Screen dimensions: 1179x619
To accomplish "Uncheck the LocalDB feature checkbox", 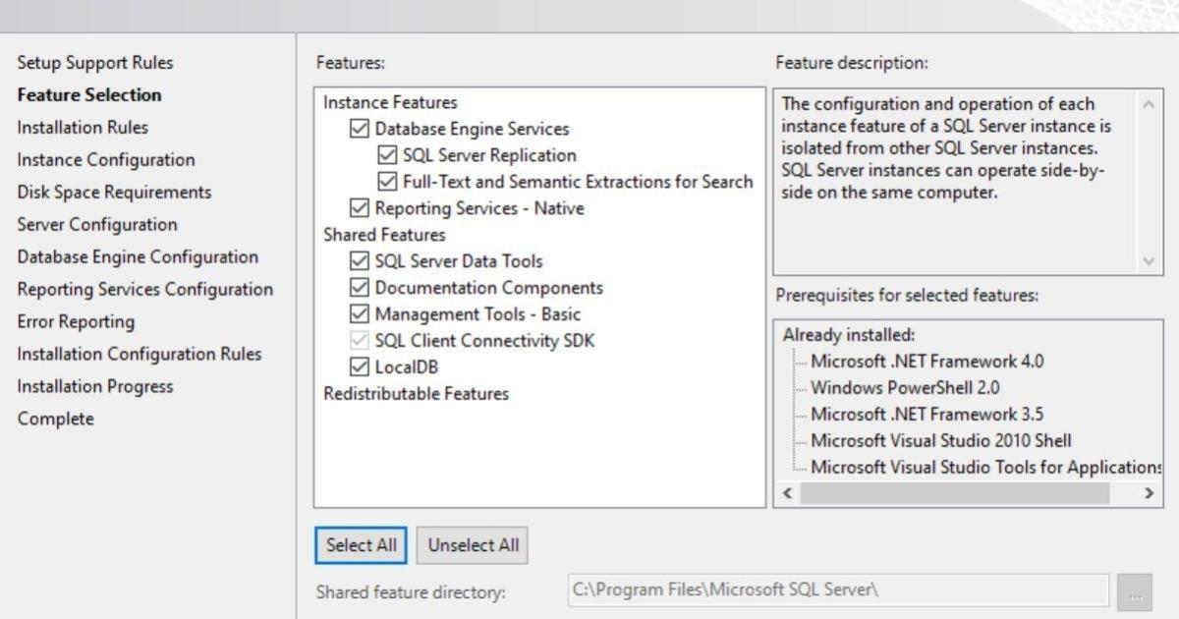I will (360, 367).
